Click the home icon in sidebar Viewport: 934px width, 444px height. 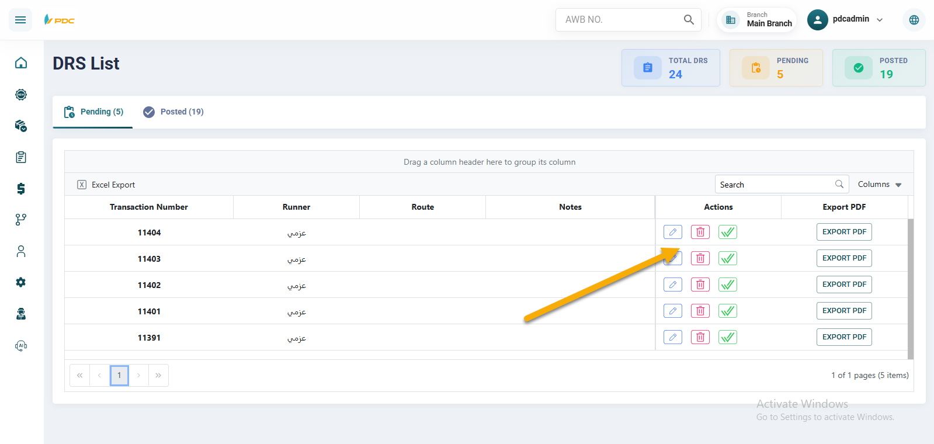click(21, 63)
